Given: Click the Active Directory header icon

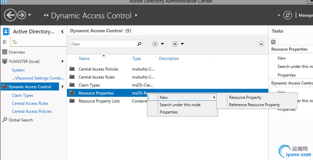Looking at the screenshot, I should [6, 32].
